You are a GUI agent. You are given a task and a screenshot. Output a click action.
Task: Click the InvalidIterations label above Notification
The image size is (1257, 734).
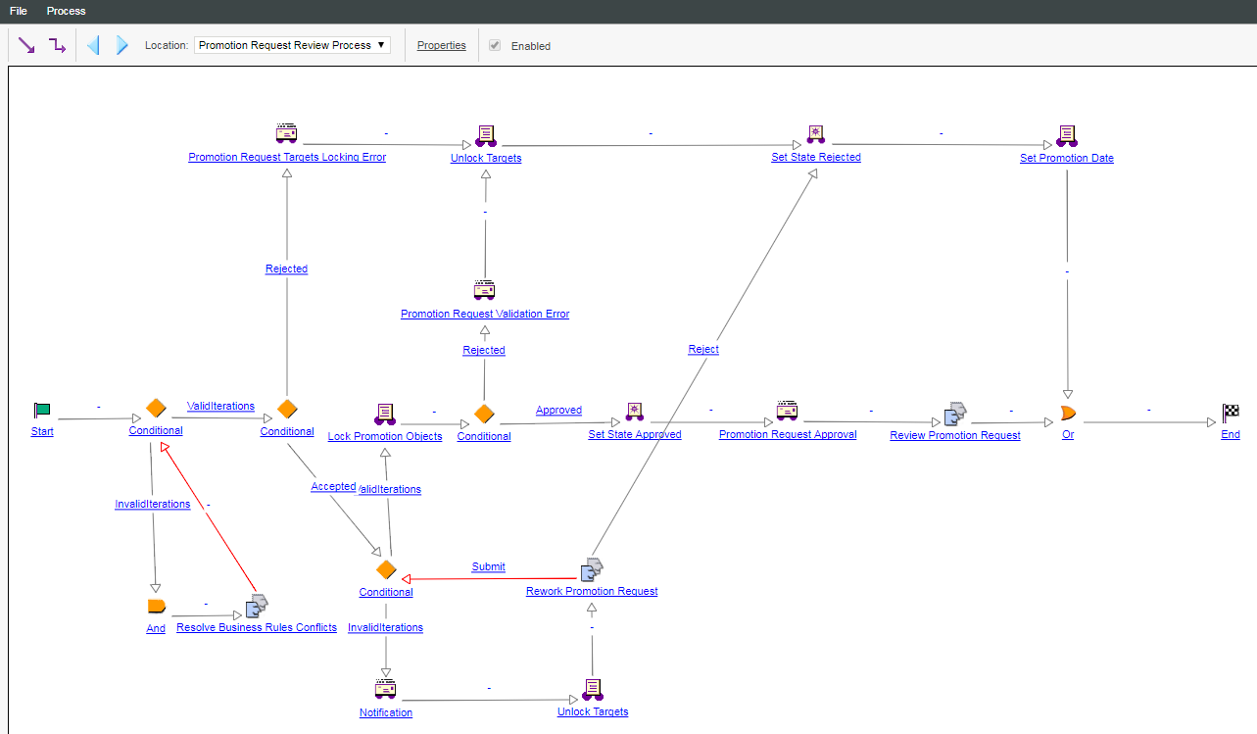(386, 627)
